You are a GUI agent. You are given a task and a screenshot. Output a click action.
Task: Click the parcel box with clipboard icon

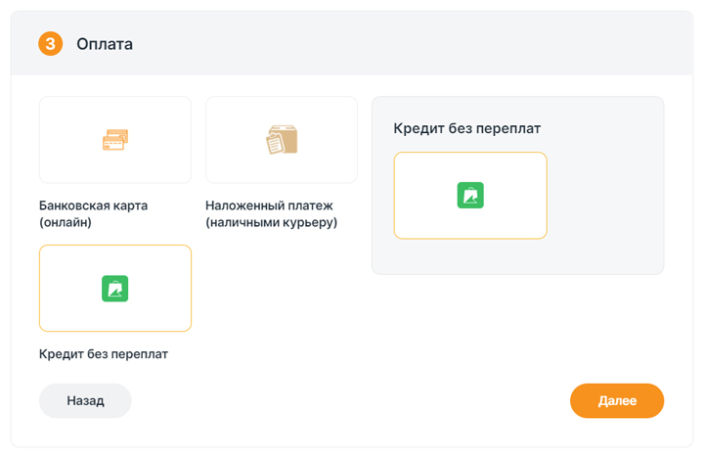point(282,140)
